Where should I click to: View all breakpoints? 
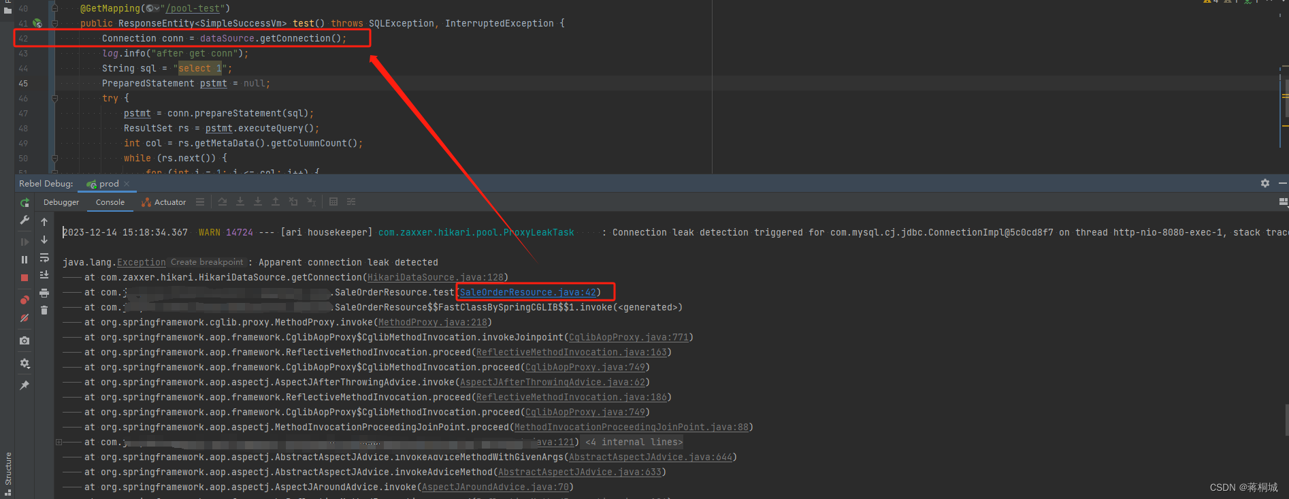[x=25, y=300]
